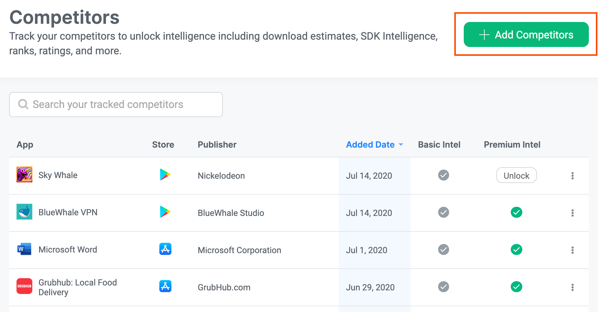Viewport: 598px width, 312px height.
Task: Click Premium Intel green check for Microsoft Word
Action: pyautogui.click(x=517, y=249)
